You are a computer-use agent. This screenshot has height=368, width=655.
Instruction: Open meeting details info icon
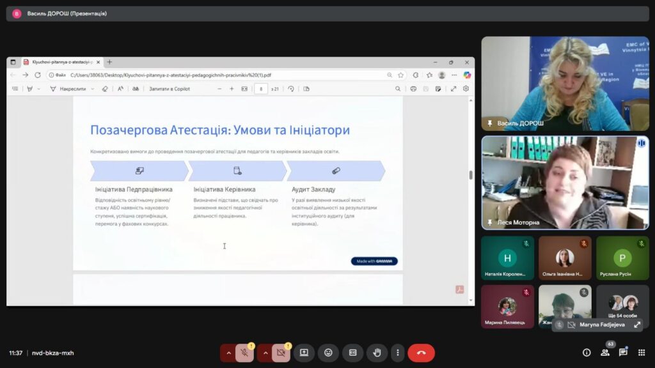coord(586,353)
